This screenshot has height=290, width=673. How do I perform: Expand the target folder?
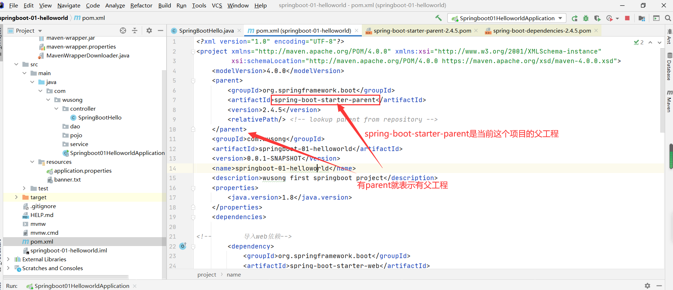click(x=16, y=197)
